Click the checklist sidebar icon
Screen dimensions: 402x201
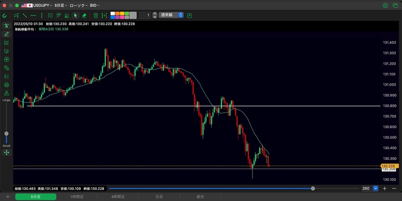pyautogui.click(x=6, y=76)
